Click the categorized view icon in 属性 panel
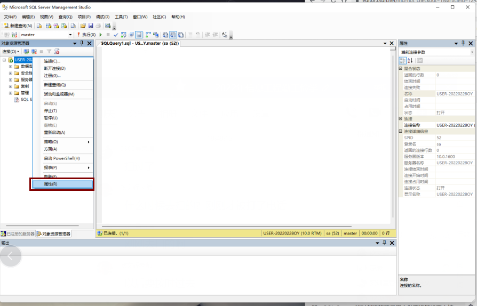 point(402,60)
